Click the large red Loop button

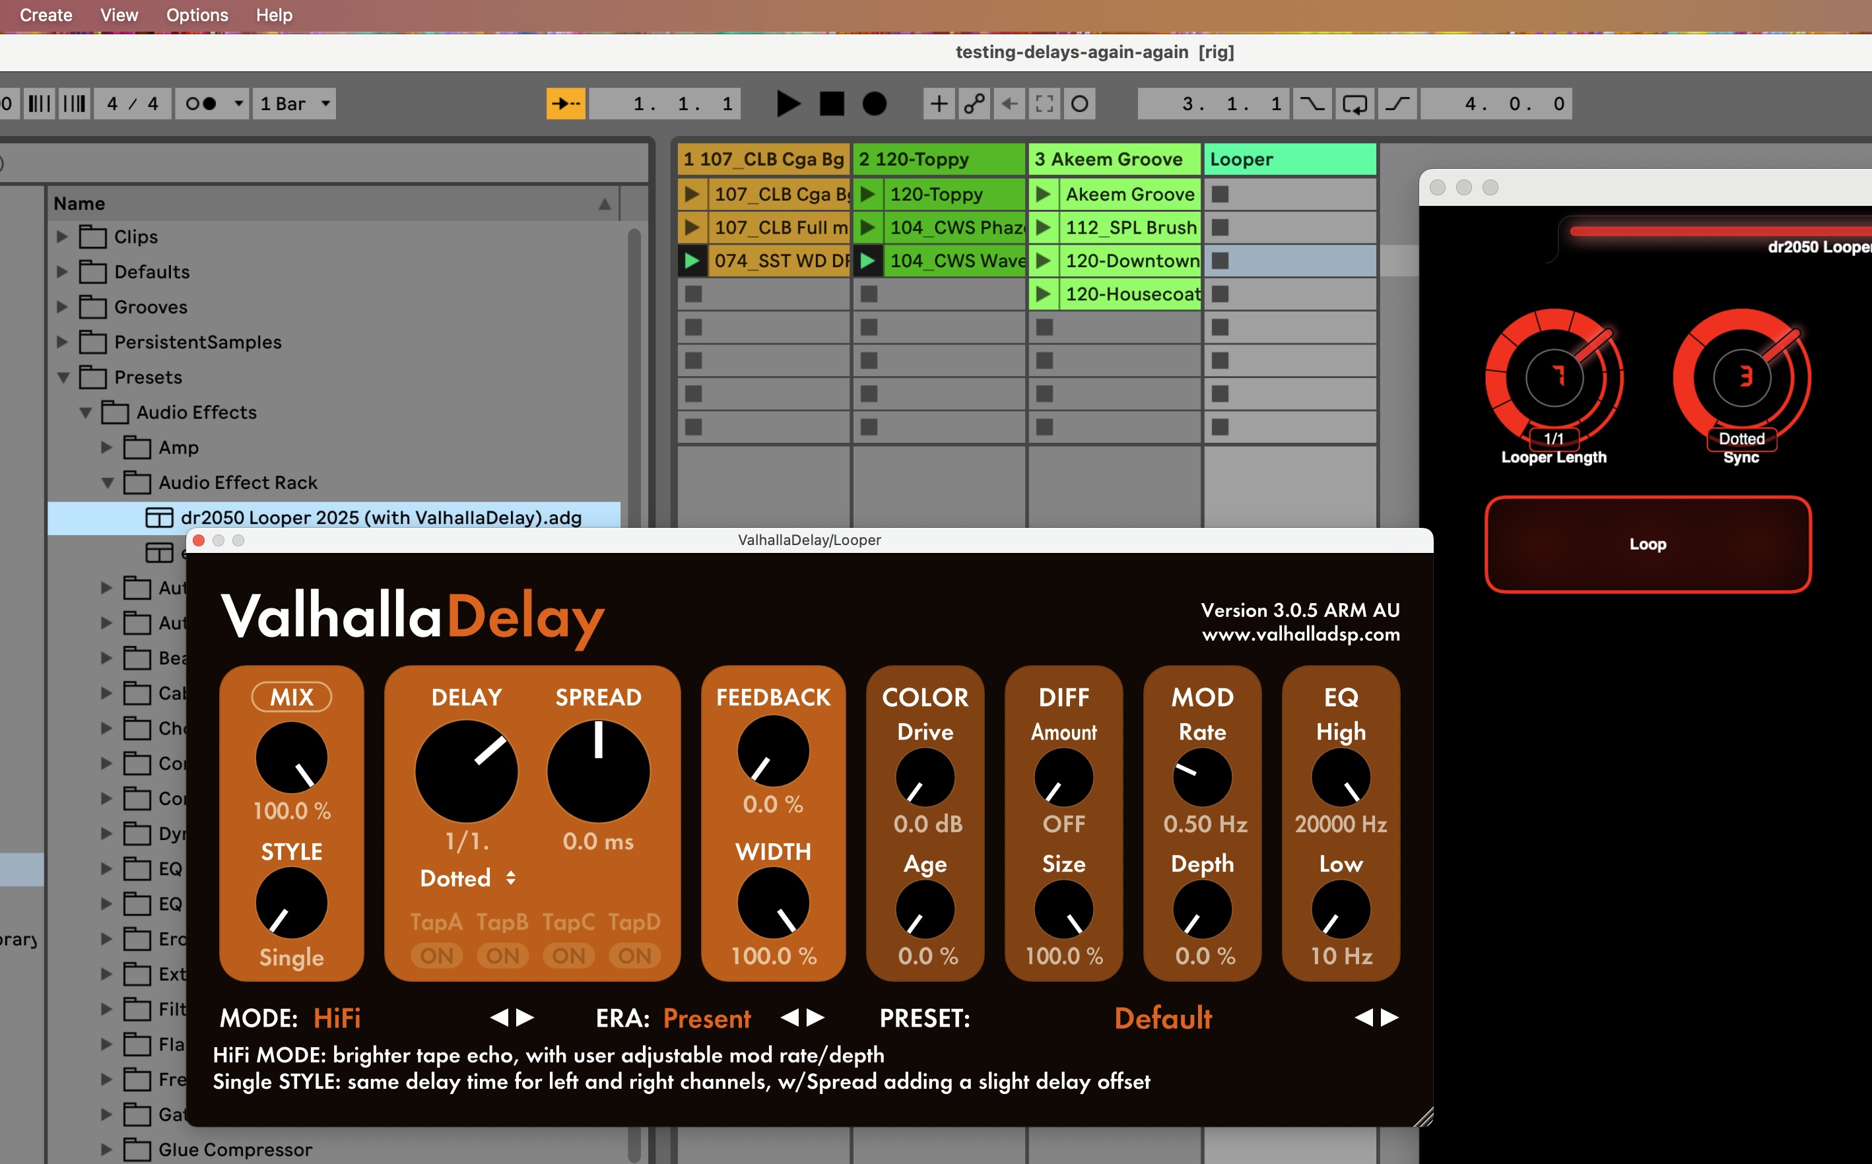tap(1648, 544)
